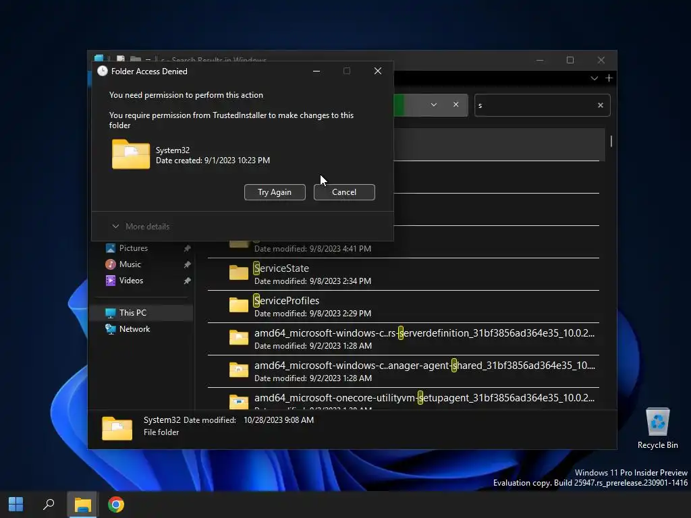Click the vertical scrollbar in results list
This screenshot has width=691, height=518.
(611, 142)
